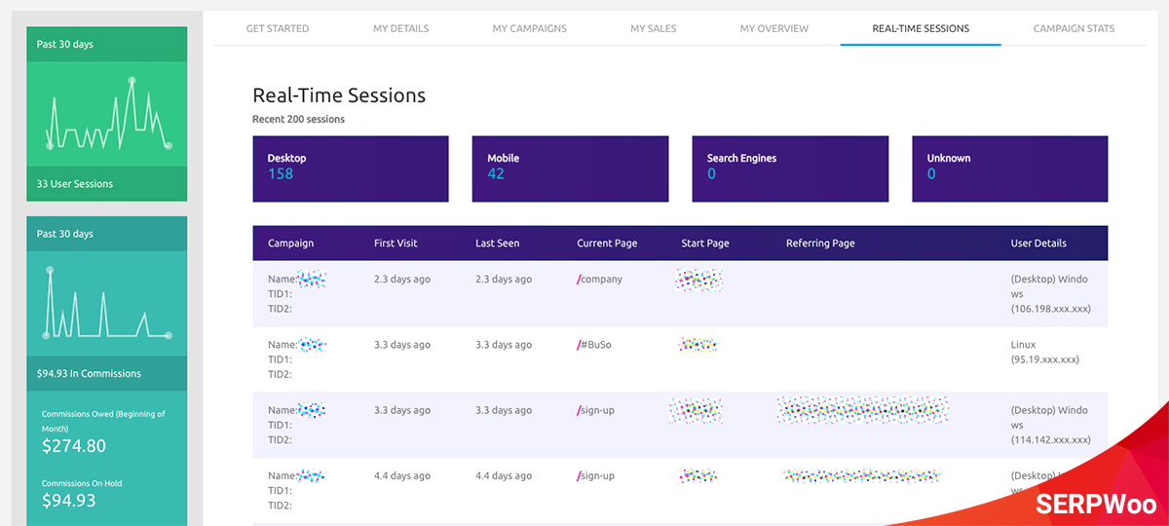Click the Start Page column header
The image size is (1169, 526).
pos(705,244)
